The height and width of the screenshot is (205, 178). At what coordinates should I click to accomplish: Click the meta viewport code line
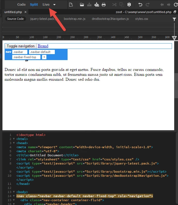point(85,147)
